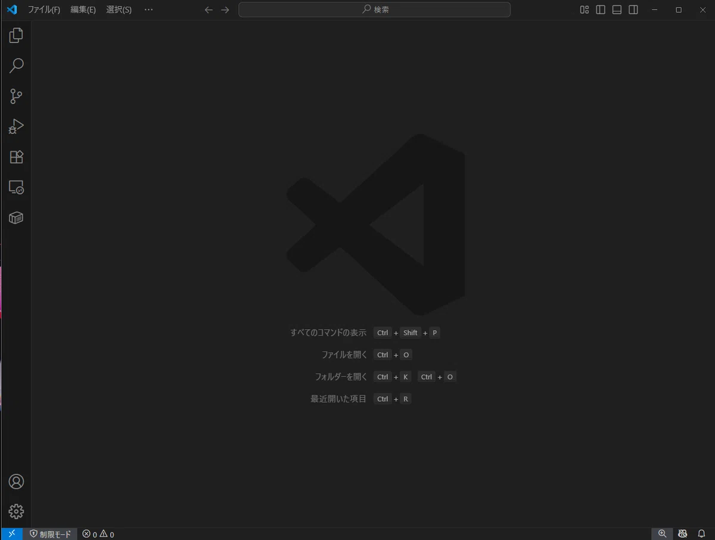
Task: Go back with the left arrow
Action: point(209,10)
